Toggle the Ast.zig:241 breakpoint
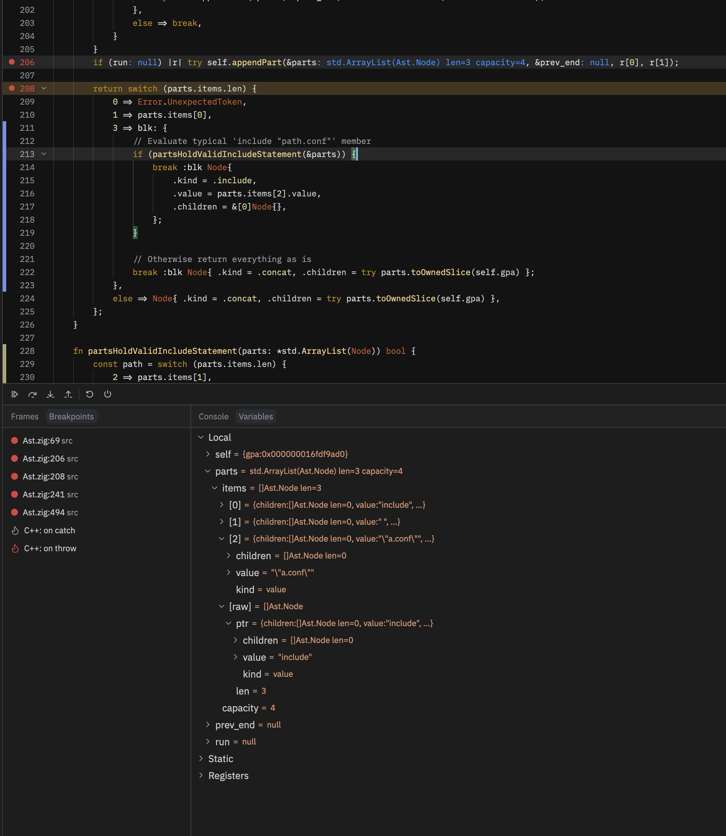The height and width of the screenshot is (836, 726). (14, 494)
